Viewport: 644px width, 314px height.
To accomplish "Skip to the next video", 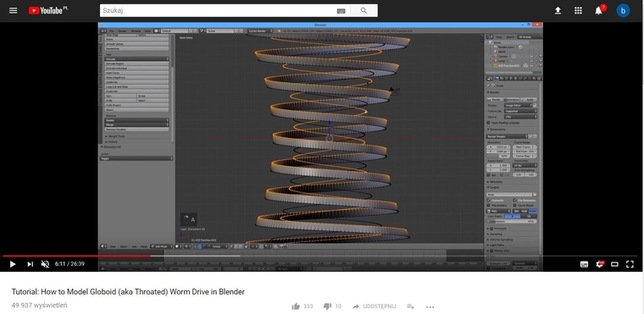I will 30,264.
